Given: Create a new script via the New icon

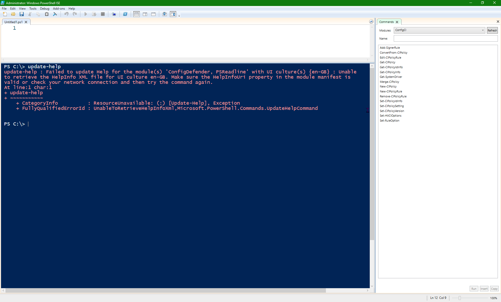Looking at the screenshot, I should (5, 14).
